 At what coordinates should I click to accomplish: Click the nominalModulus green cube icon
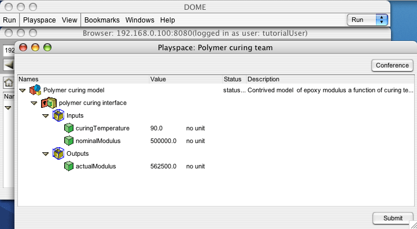coord(69,141)
